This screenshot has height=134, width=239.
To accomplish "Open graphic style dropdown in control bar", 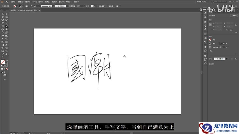I will coord(95,6).
